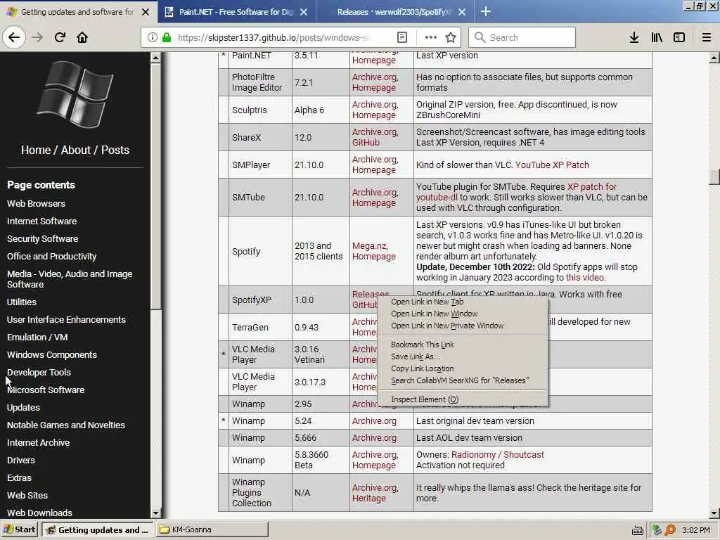Image resolution: width=720 pixels, height=540 pixels.
Task: Select Copy Link Location
Action: click(x=422, y=368)
